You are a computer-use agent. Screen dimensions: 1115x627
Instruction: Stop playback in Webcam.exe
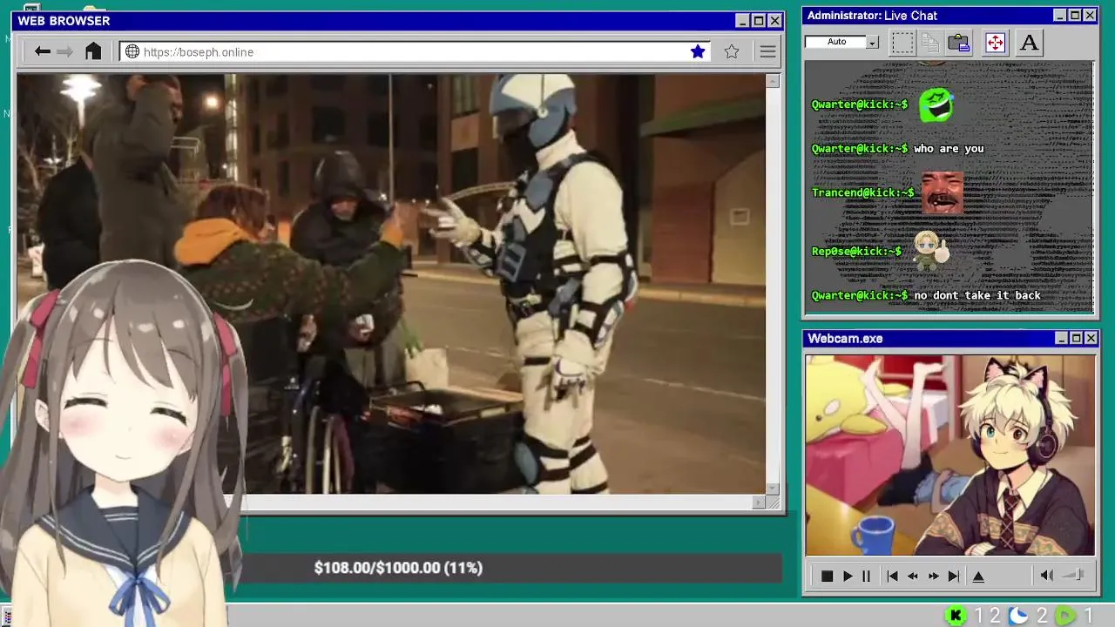coord(827,576)
